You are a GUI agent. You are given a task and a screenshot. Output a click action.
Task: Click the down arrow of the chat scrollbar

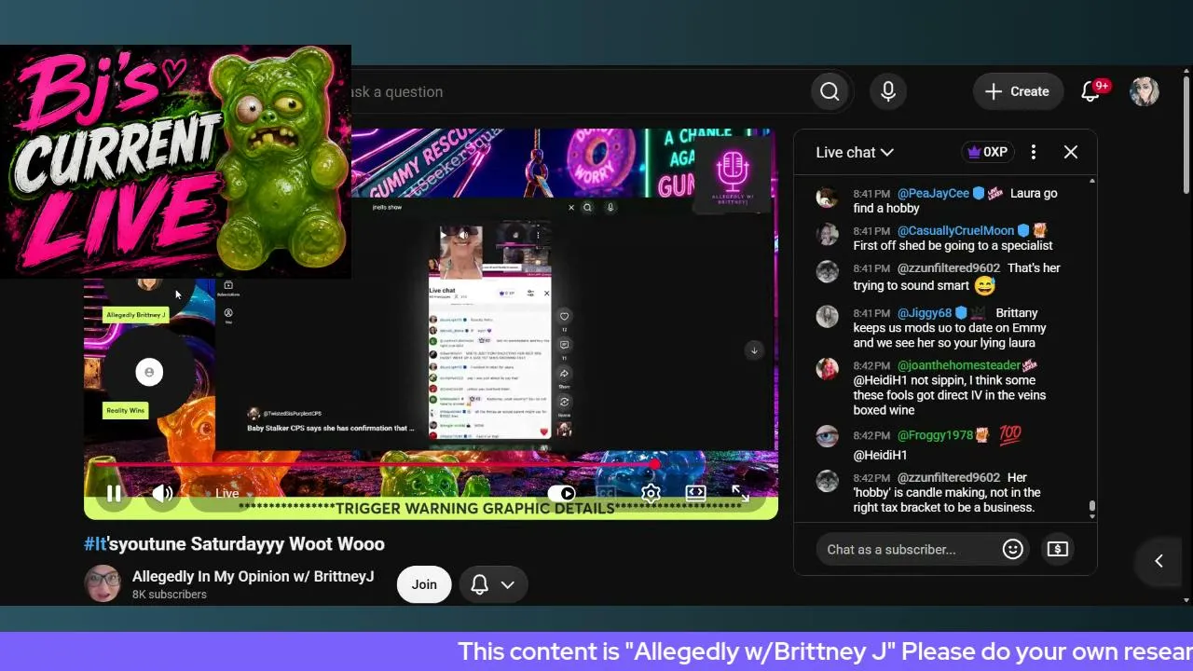click(1092, 515)
